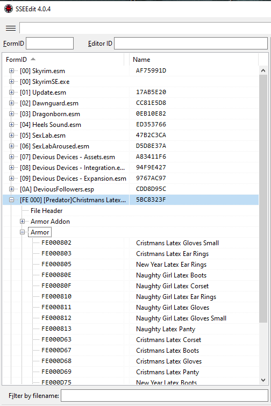Click the Filter by filename field

tap(165, 396)
